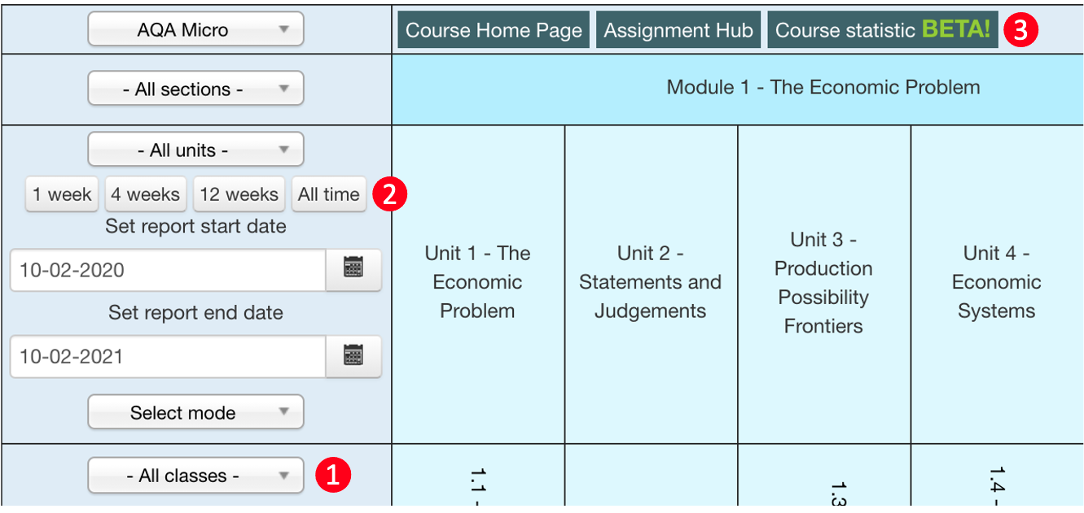Screen dimensions: 1084x513
Task: Set report range to 12 weeks
Action: 239,194
